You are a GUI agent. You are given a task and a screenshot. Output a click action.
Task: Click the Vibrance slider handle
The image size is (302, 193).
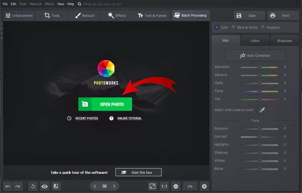tap(259, 75)
